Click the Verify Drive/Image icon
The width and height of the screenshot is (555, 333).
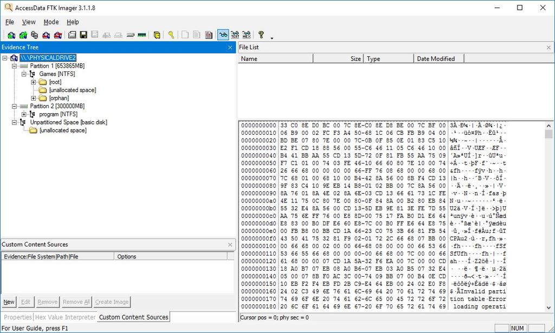pos(130,35)
